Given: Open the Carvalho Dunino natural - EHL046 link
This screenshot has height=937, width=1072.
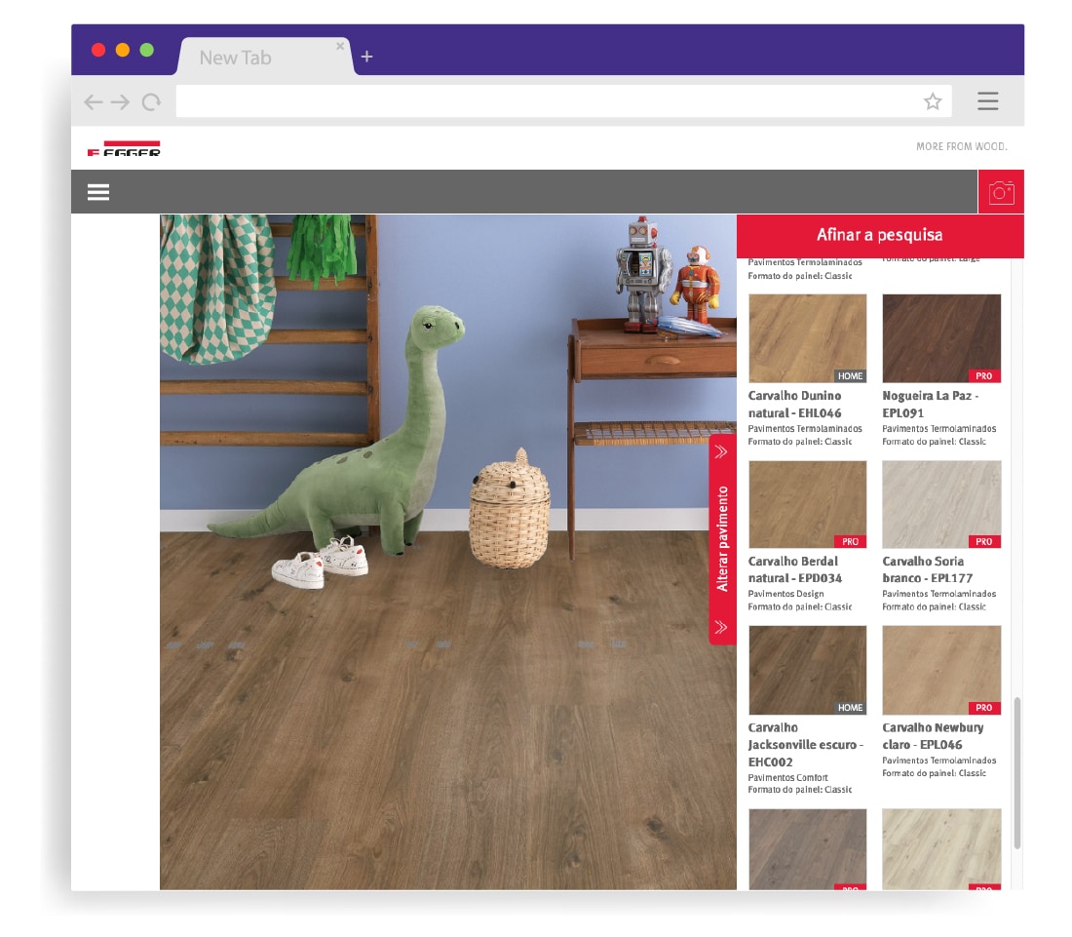Looking at the screenshot, I should coord(794,405).
